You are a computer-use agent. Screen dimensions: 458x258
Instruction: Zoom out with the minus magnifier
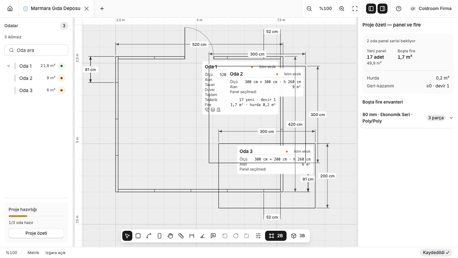point(310,9)
